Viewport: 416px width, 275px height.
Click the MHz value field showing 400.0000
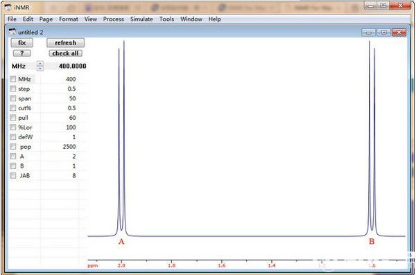click(x=66, y=66)
